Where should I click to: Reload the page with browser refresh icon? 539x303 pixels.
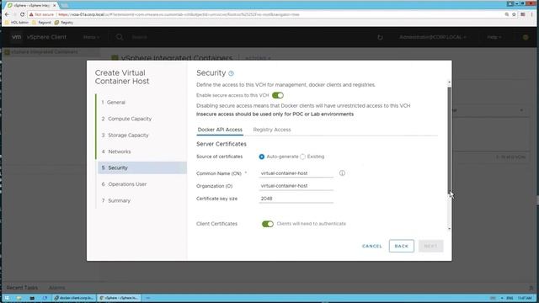pos(23,14)
